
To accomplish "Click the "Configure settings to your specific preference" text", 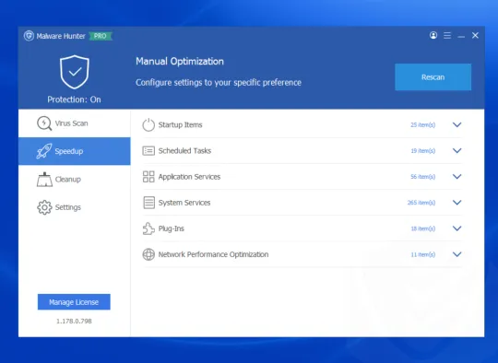I will tap(219, 83).
